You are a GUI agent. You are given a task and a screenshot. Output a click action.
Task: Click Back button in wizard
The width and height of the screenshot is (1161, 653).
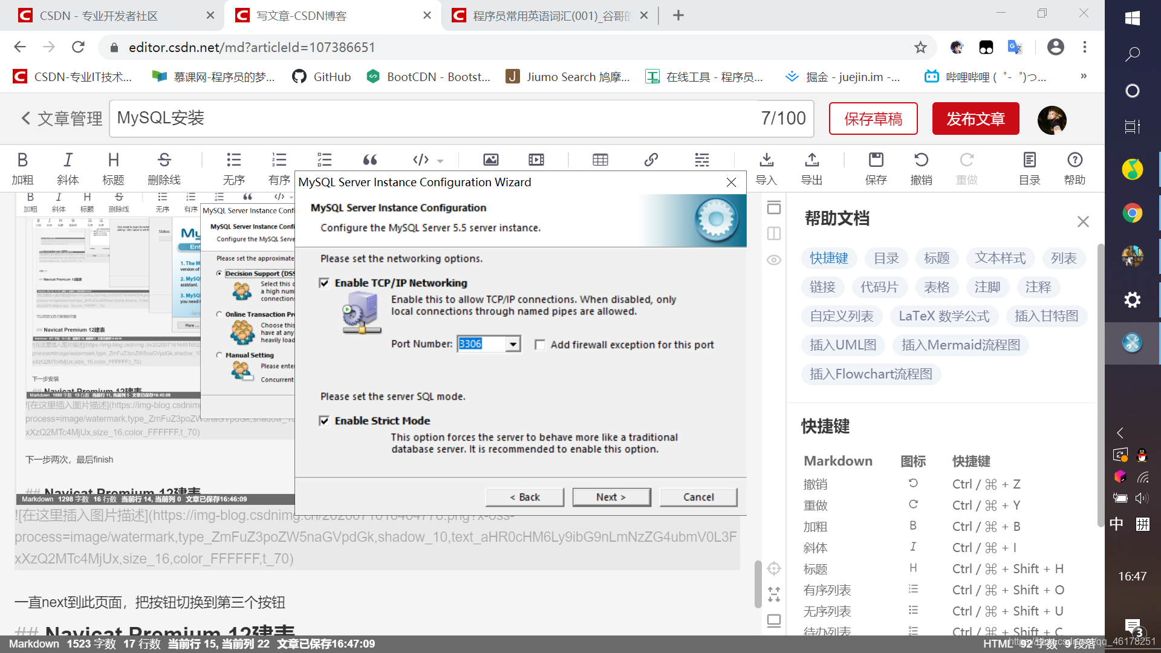[524, 497]
